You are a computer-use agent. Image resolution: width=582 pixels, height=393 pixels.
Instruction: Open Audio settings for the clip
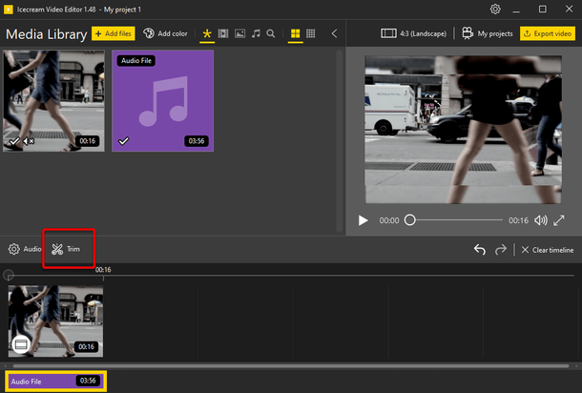[x=25, y=249]
